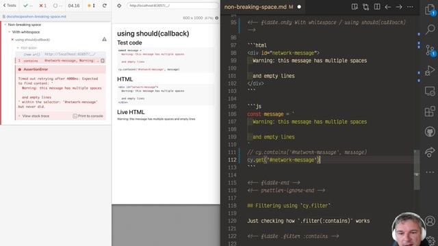Click Print to console button

[x=88, y=115]
